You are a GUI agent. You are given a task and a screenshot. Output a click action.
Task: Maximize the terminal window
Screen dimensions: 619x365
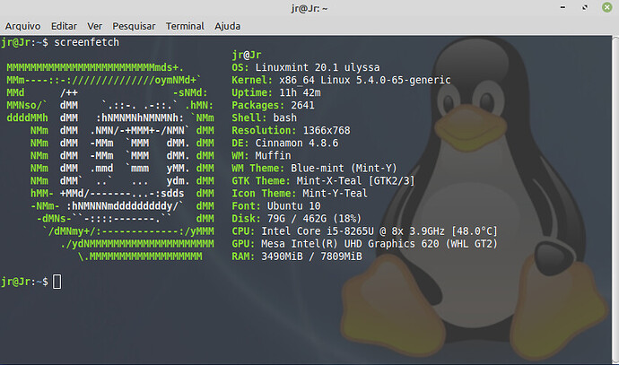coord(585,7)
